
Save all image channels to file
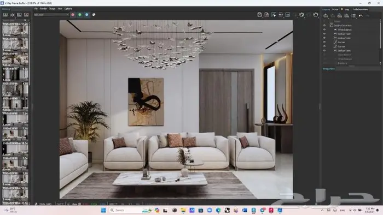pos(266,15)
